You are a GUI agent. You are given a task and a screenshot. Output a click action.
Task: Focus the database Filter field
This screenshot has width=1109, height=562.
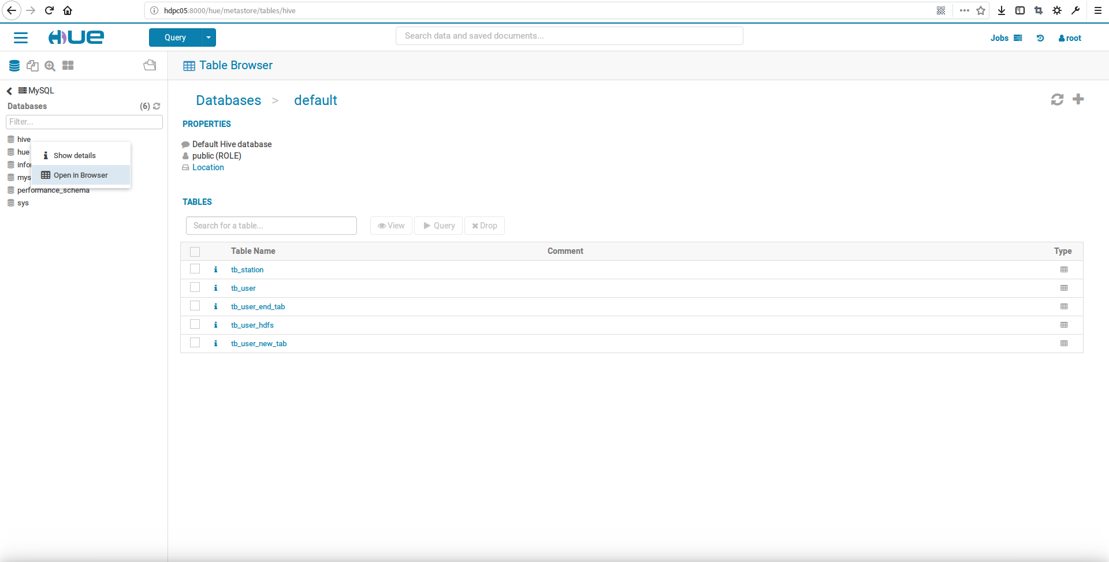84,122
